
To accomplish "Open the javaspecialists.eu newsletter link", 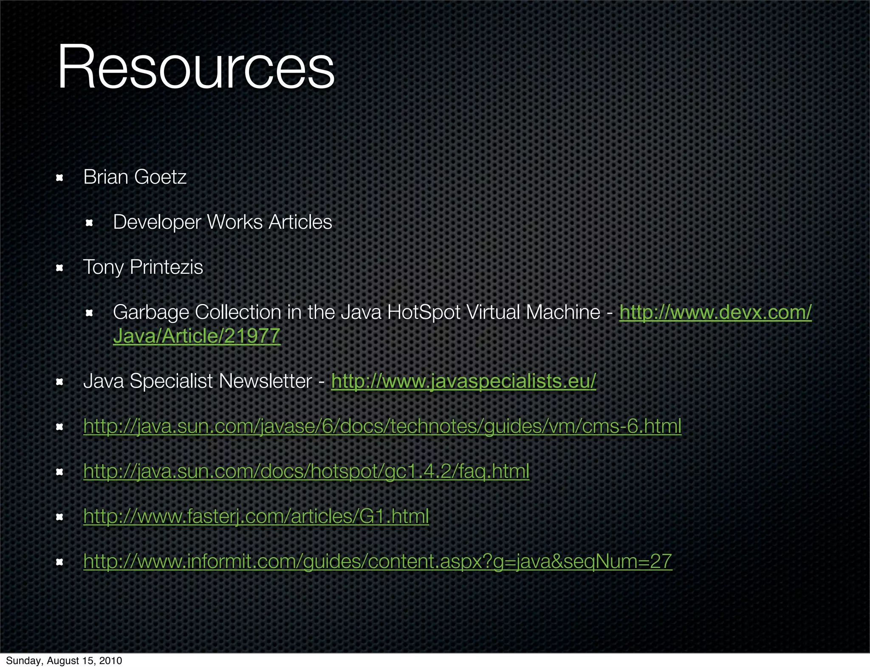I will click(463, 381).
